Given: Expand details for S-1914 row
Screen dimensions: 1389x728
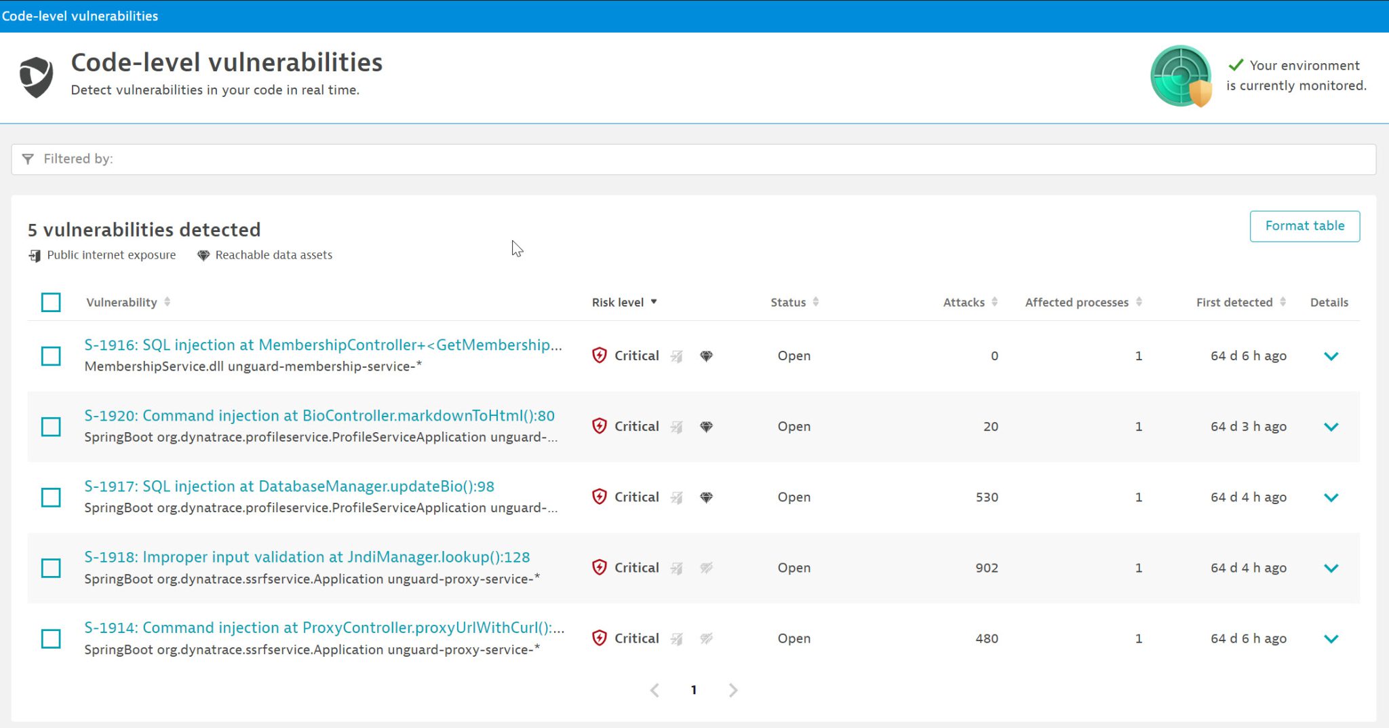Looking at the screenshot, I should 1331,638.
